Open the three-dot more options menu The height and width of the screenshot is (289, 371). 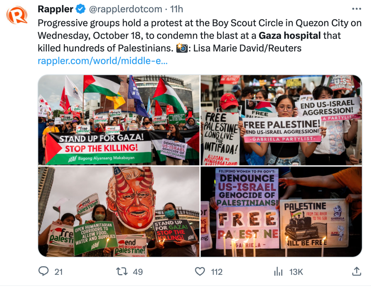(x=356, y=9)
